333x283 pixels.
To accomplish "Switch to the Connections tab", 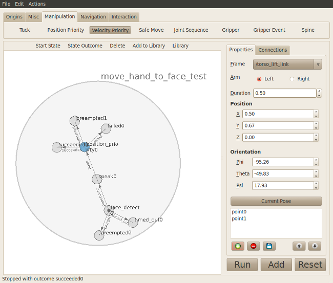I will pyautogui.click(x=273, y=50).
